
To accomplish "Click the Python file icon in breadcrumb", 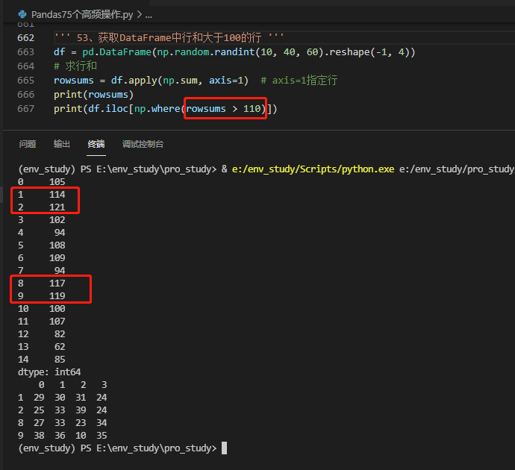I will click(x=22, y=14).
